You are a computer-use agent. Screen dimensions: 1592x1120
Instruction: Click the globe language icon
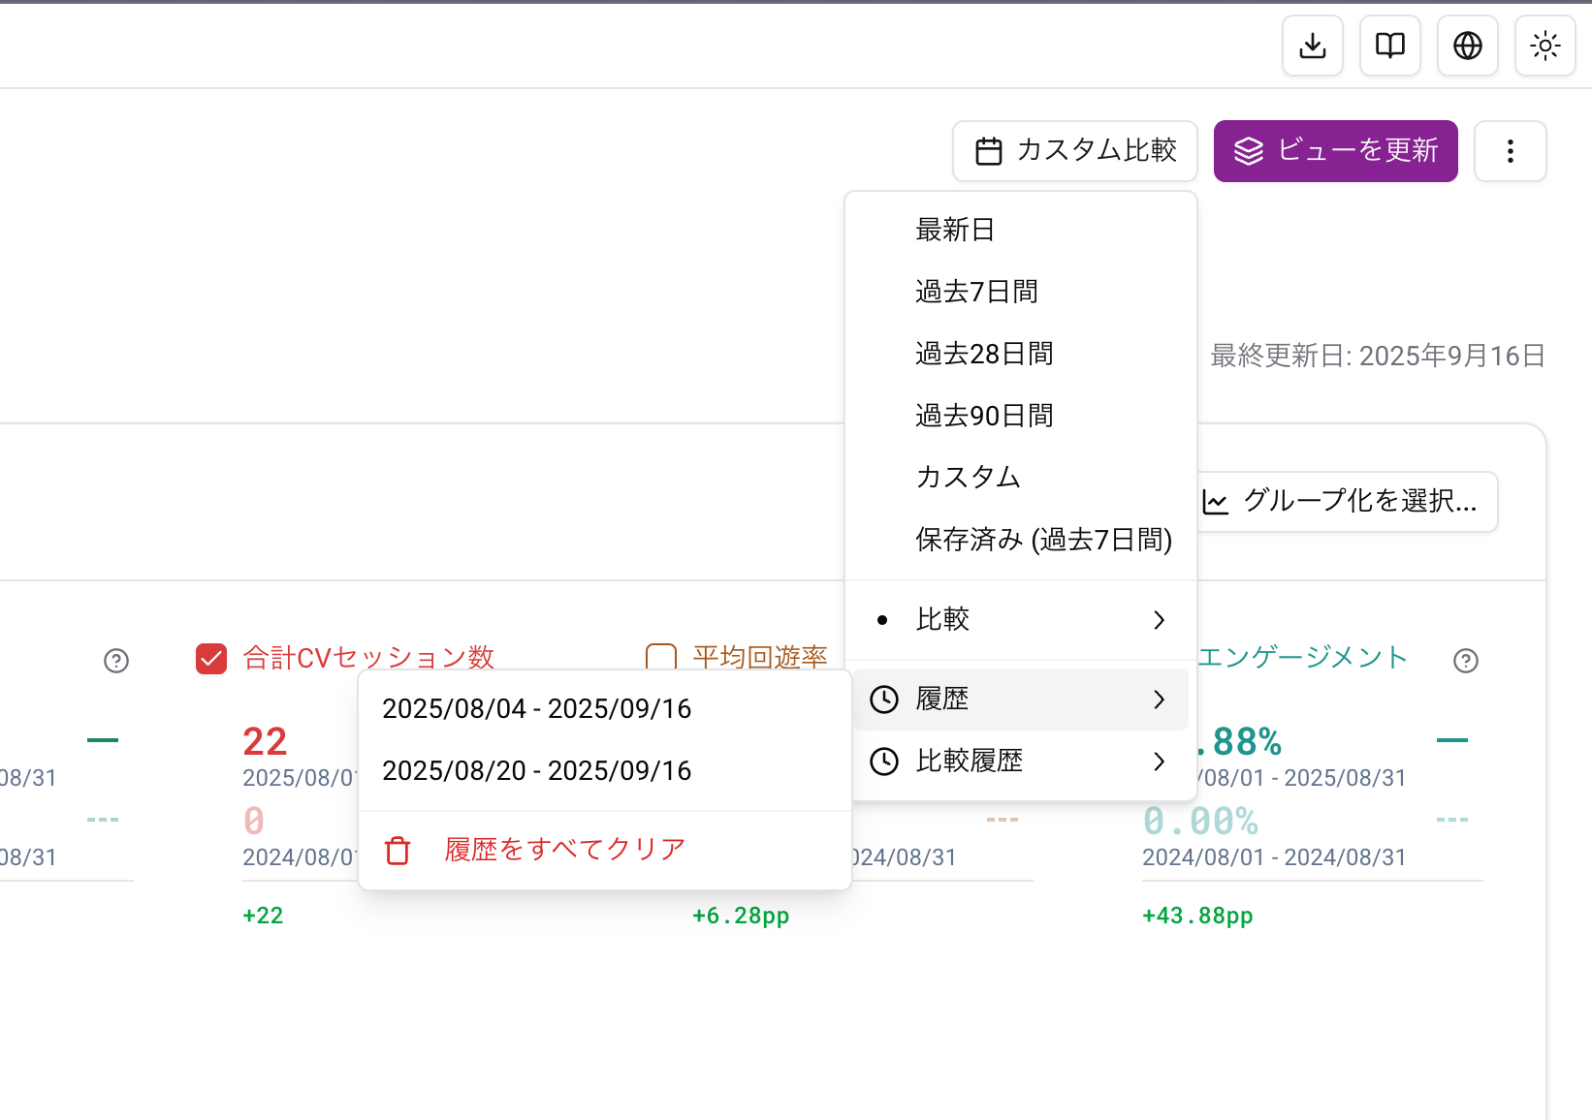pyautogui.click(x=1467, y=45)
